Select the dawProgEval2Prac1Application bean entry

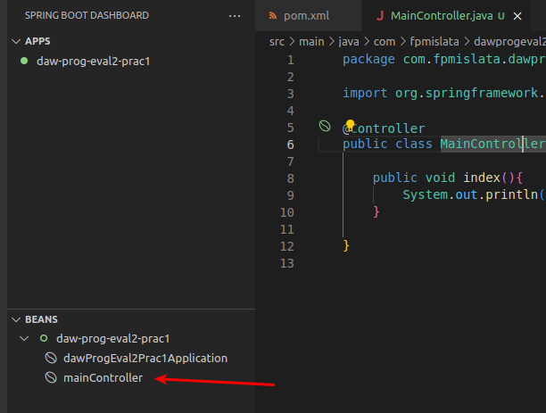pyautogui.click(x=145, y=359)
